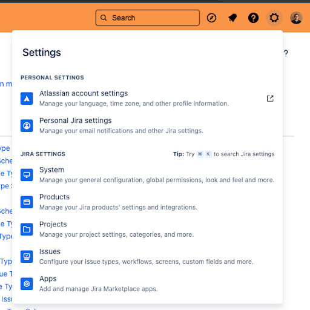Open the notifications bell icon

(x=232, y=18)
